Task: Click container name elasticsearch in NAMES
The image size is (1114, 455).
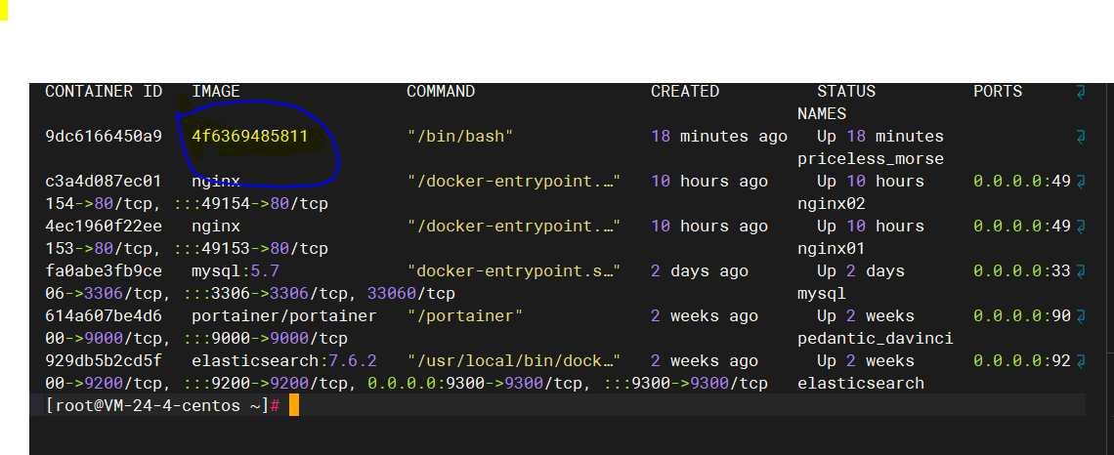Action: (x=861, y=384)
